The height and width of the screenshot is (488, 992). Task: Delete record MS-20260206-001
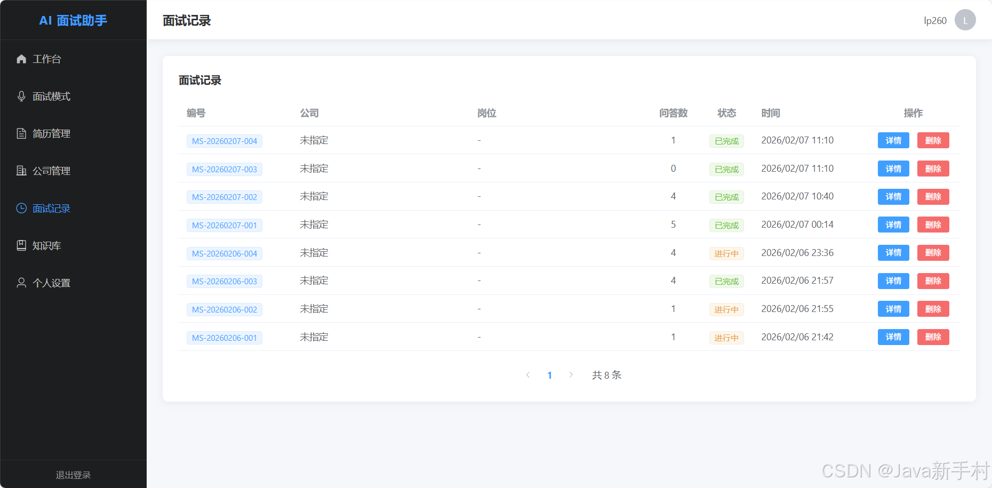point(933,337)
